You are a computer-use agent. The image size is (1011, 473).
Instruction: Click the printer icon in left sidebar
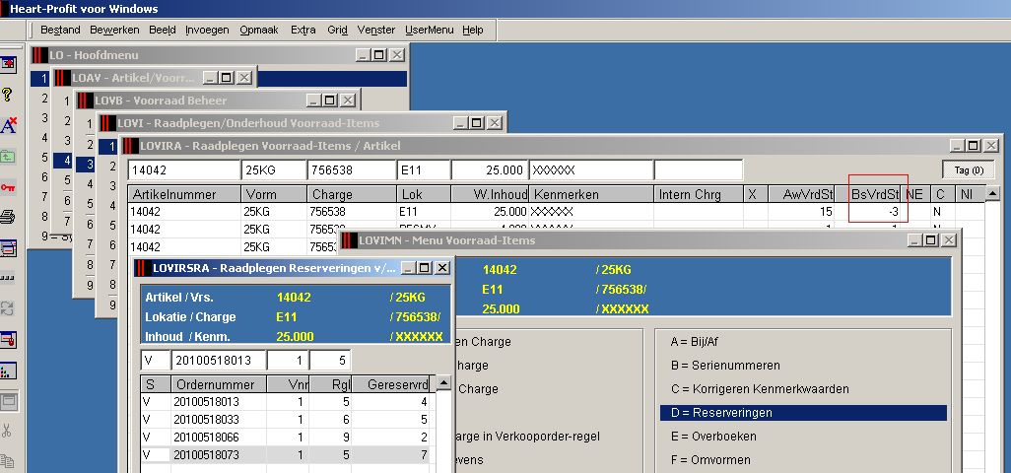click(8, 218)
